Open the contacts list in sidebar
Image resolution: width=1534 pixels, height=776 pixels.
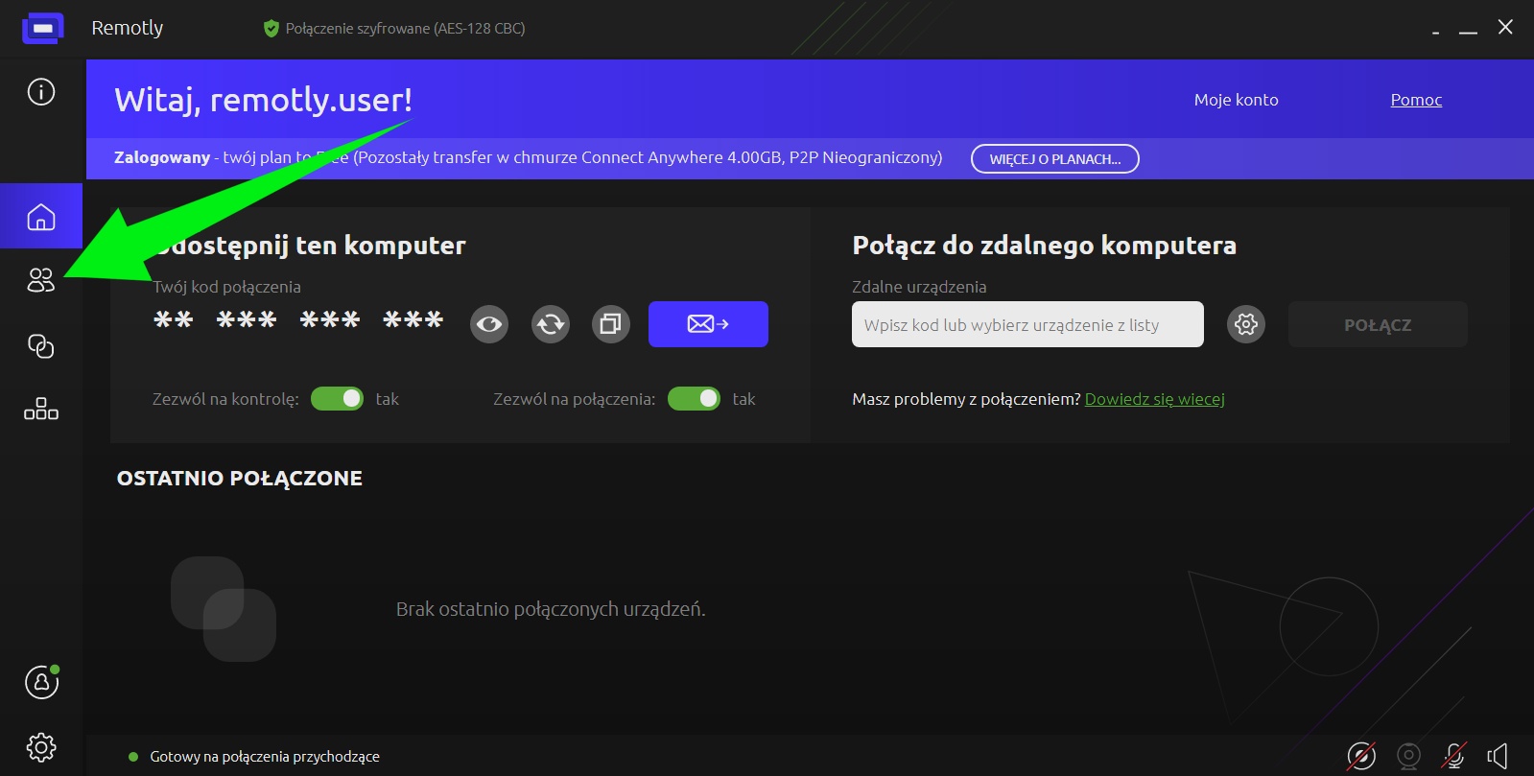(40, 280)
